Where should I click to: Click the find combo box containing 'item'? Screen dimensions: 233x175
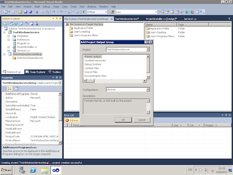coord(136,12)
